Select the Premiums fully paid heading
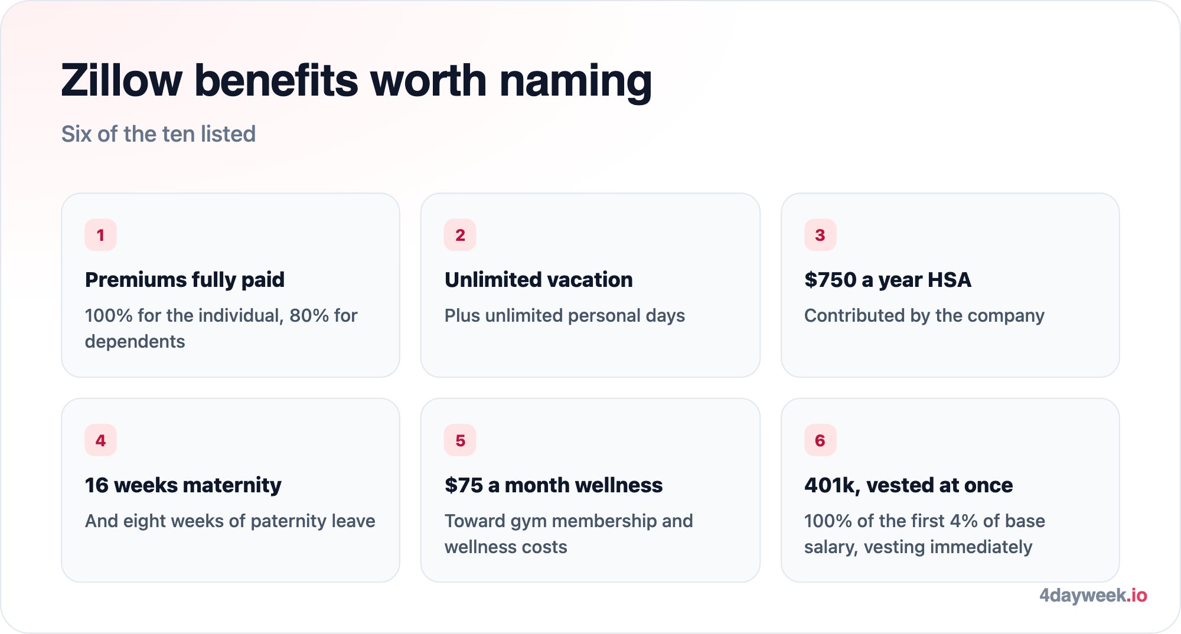The width and height of the screenshot is (1181, 634). [185, 280]
